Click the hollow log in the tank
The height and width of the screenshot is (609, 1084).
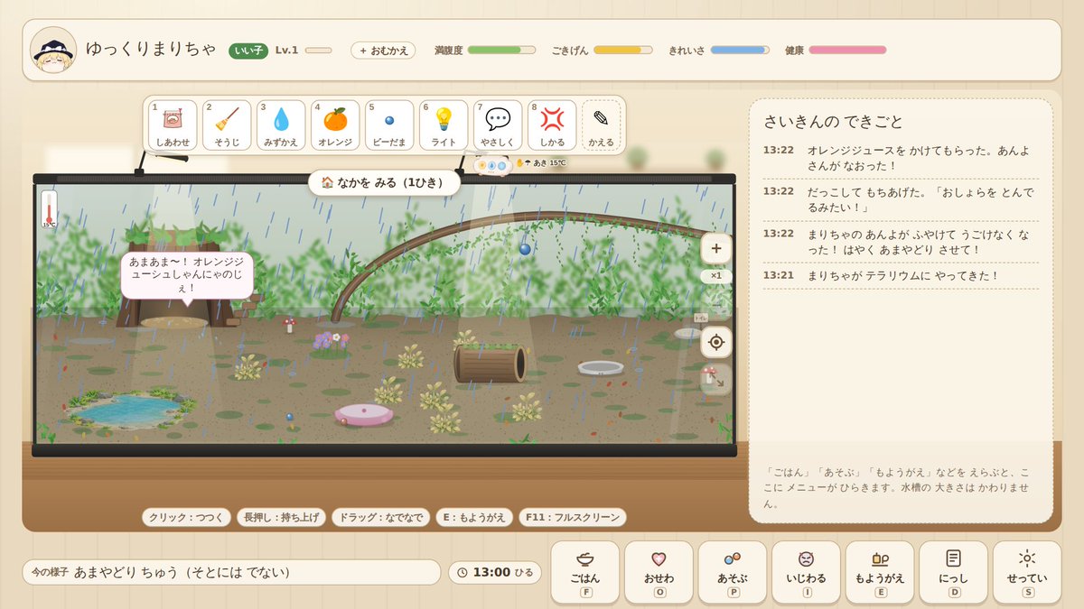click(x=489, y=363)
